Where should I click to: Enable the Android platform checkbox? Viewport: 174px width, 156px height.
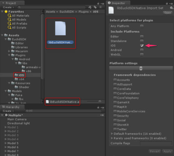click(142, 50)
